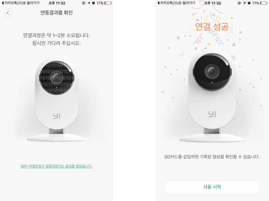The height and width of the screenshot is (201, 269).
Task: Tap the 연동결과를 확인 page title
Action: (56, 13)
